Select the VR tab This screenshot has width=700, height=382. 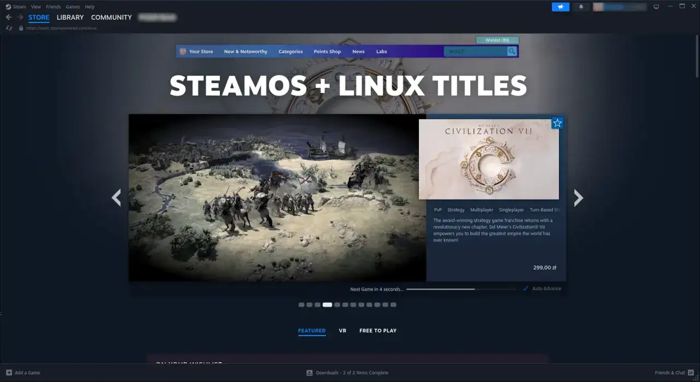point(342,331)
